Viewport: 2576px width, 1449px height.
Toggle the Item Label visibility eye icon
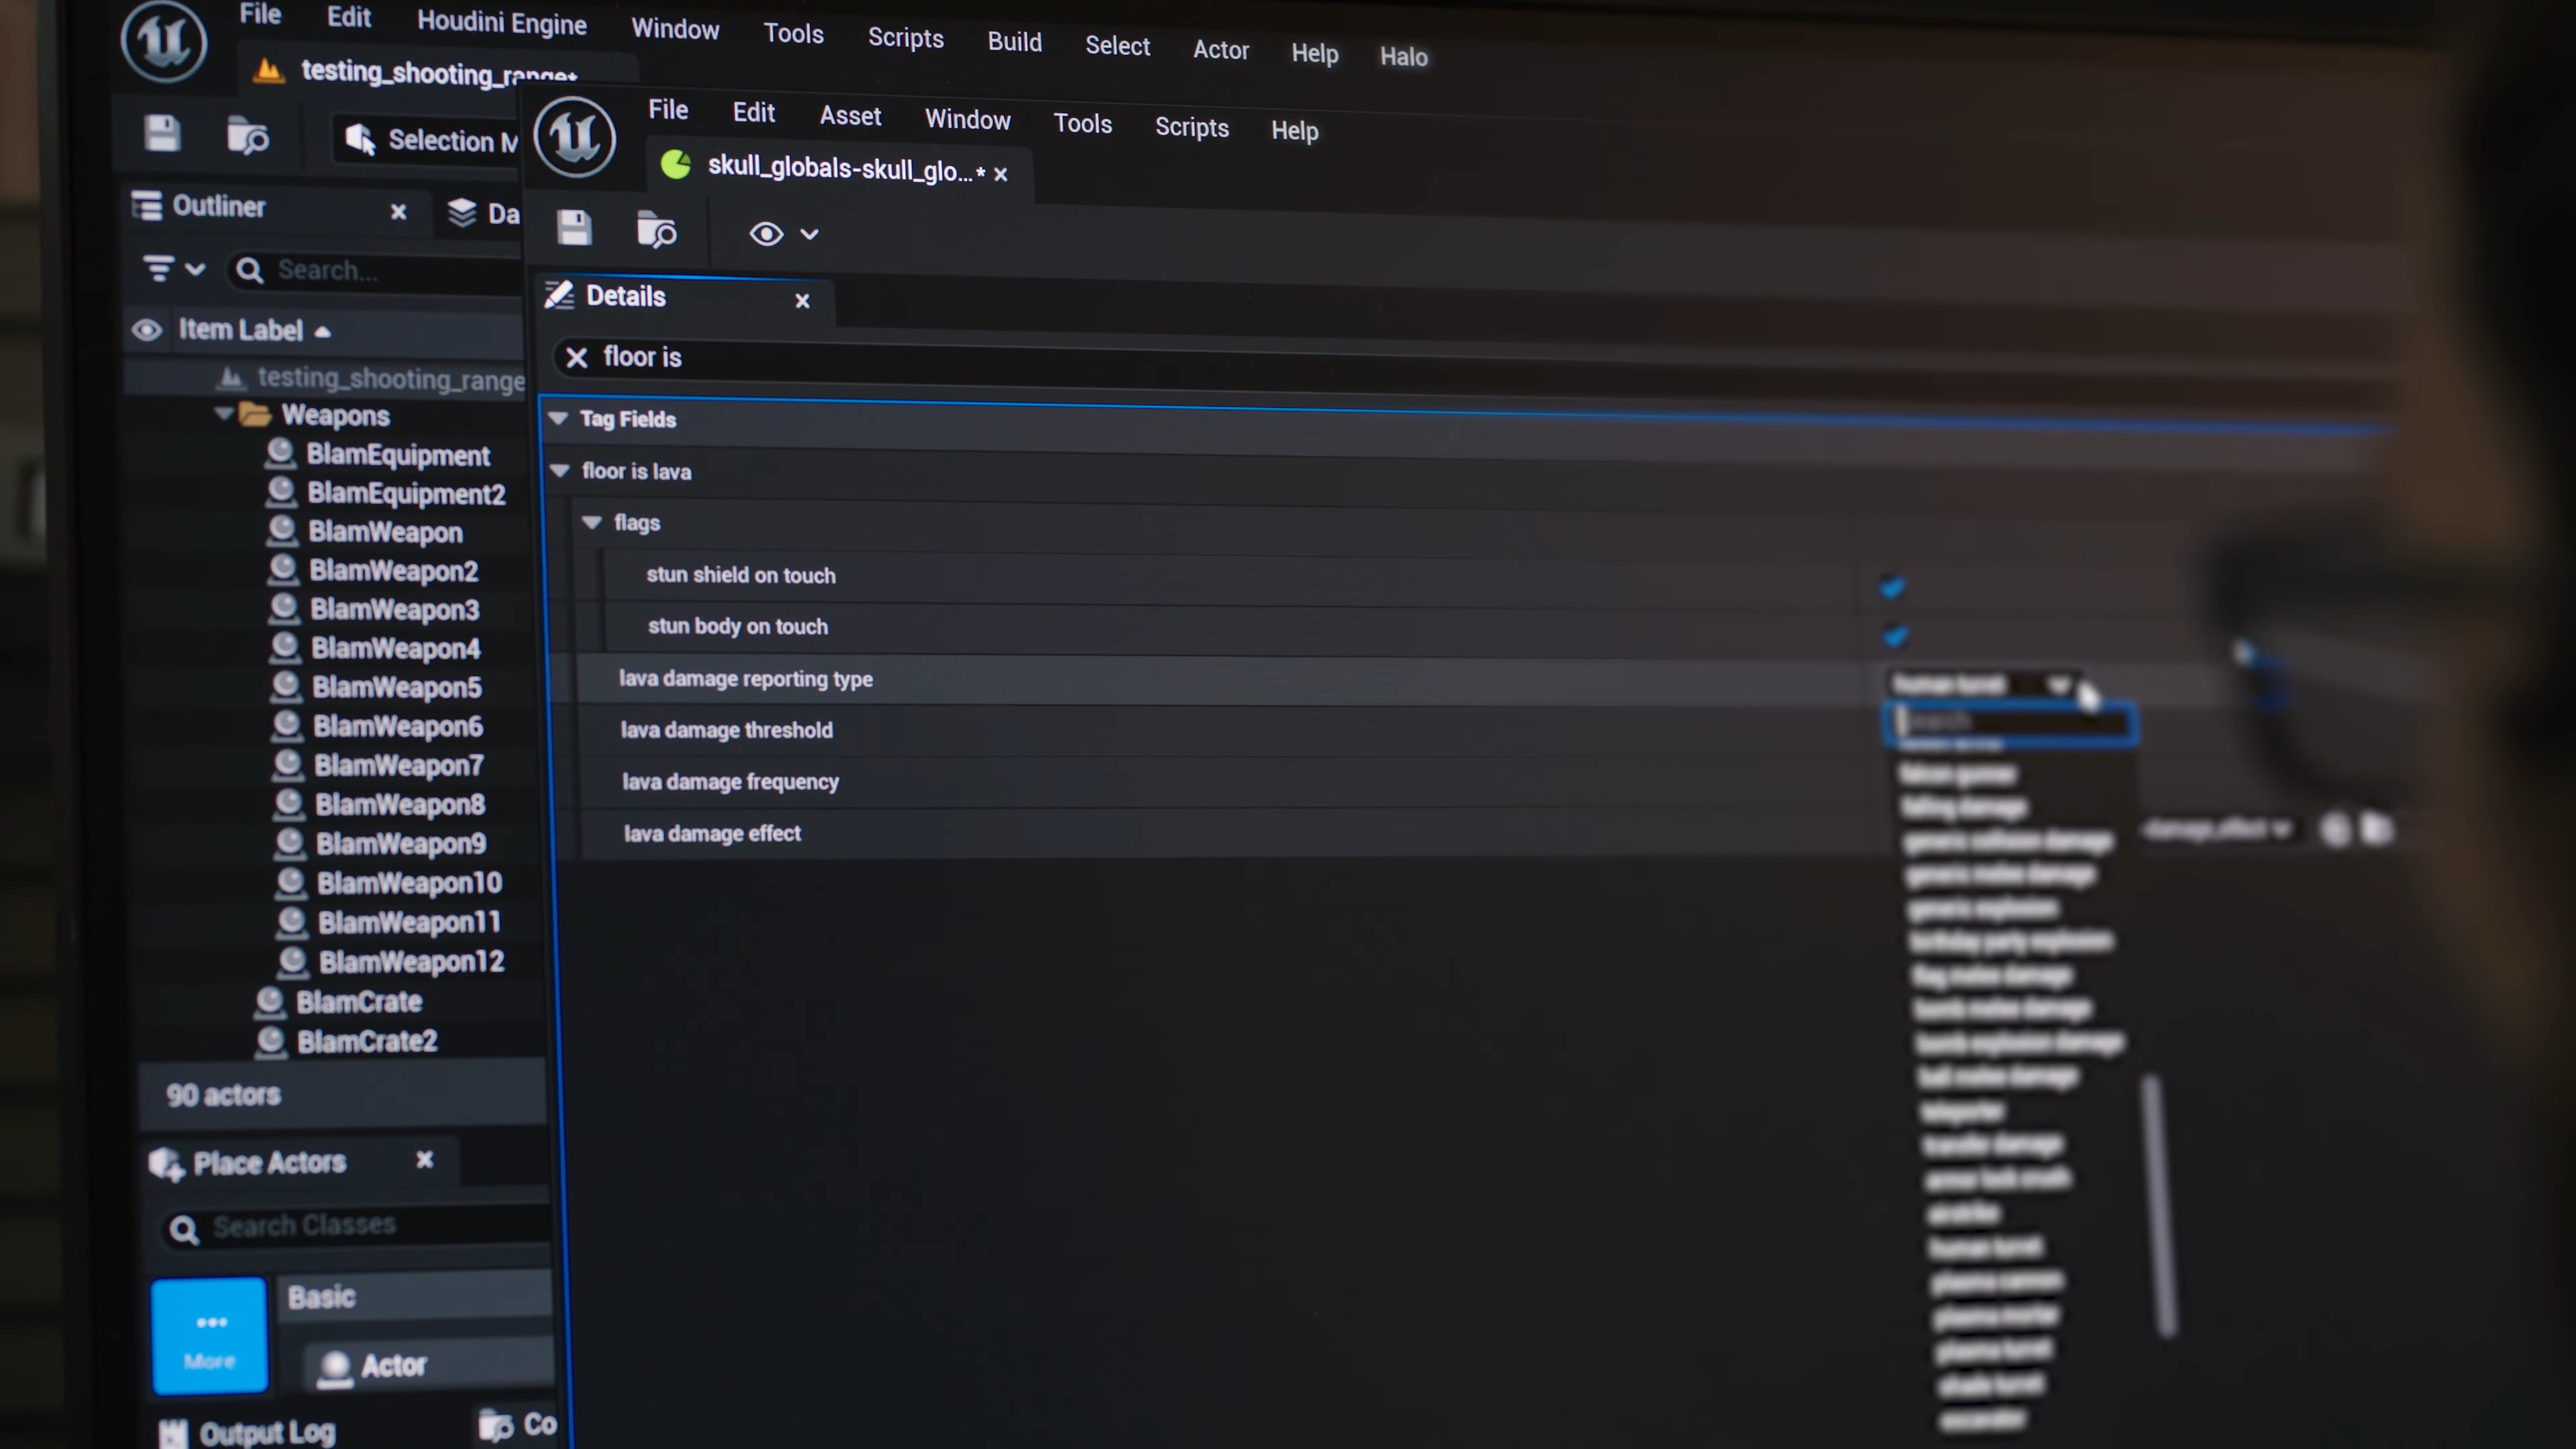(147, 330)
